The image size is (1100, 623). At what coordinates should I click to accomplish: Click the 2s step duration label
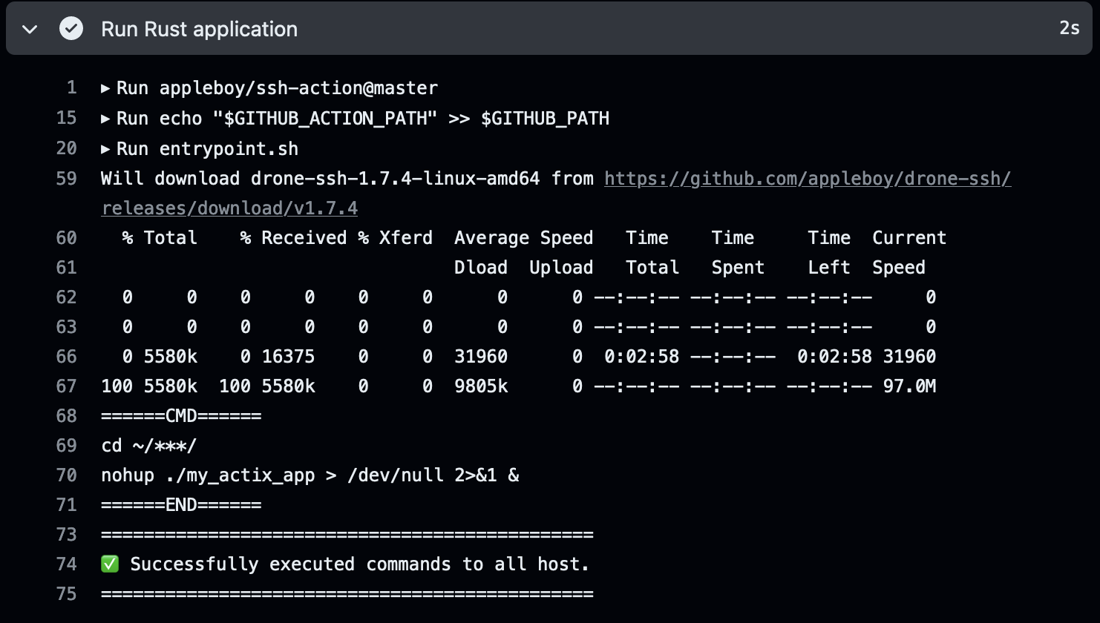click(1069, 28)
